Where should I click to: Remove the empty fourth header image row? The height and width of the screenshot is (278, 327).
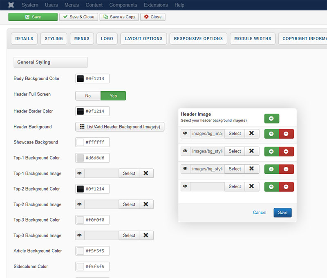(x=286, y=186)
